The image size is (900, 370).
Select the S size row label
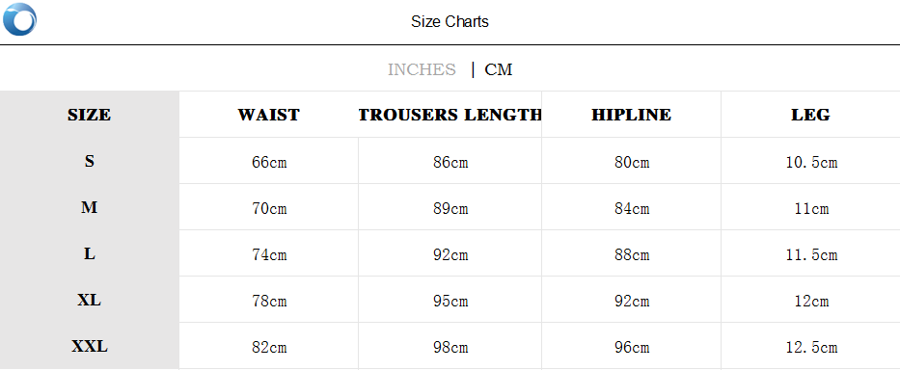pos(90,161)
